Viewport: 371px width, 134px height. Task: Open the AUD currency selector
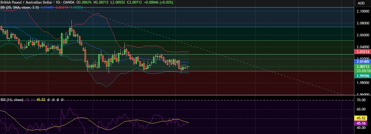[361, 3]
